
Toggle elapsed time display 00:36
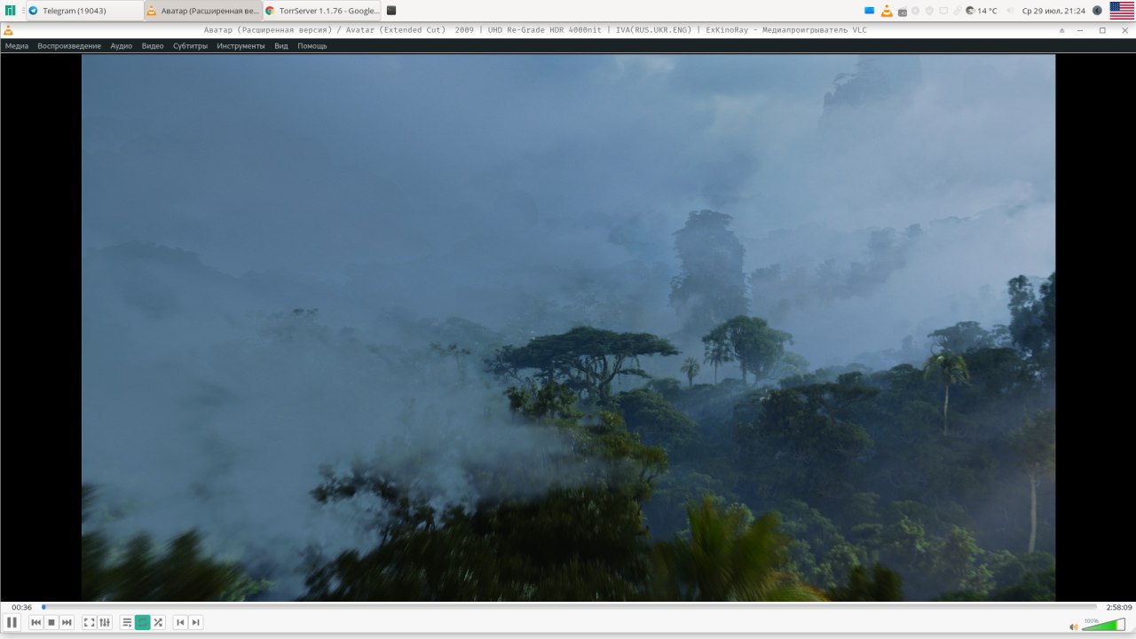(x=21, y=607)
